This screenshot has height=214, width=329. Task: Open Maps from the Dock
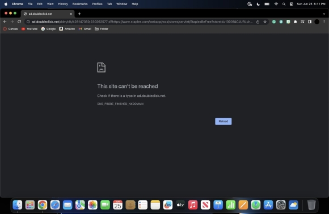pos(80,205)
